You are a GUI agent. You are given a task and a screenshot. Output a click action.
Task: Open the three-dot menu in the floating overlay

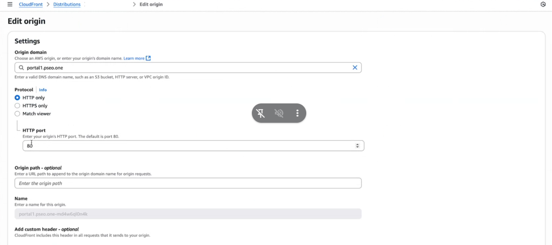[x=297, y=114]
